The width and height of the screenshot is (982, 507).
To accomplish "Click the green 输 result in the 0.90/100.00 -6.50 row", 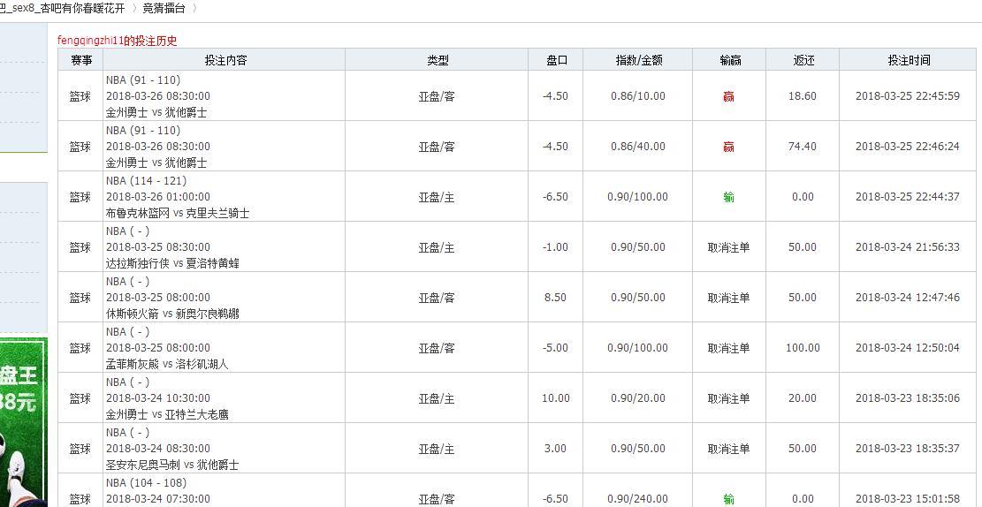I will click(x=728, y=197).
